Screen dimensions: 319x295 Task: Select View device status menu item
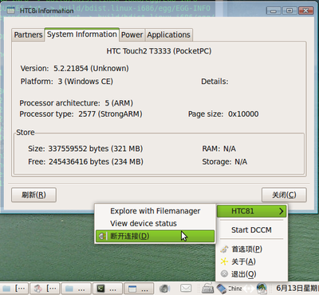pyautogui.click(x=144, y=223)
